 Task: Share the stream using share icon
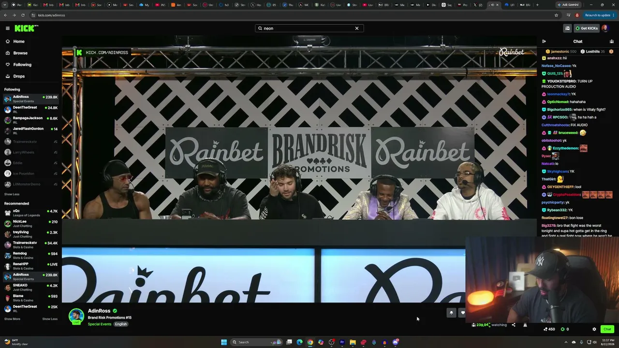[514, 325]
